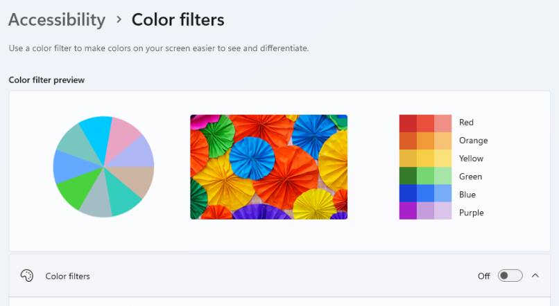Click the darkest yellow swatch

(408, 159)
